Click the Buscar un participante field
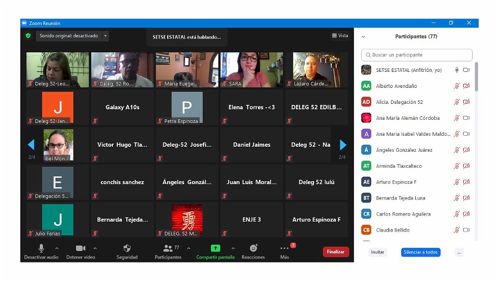This screenshot has height=281, width=499. point(417,55)
